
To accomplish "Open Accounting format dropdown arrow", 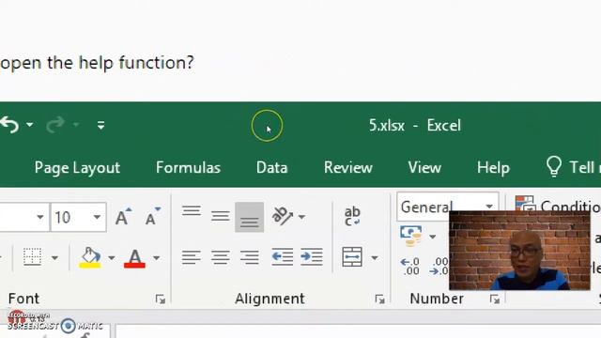I will pyautogui.click(x=433, y=237).
